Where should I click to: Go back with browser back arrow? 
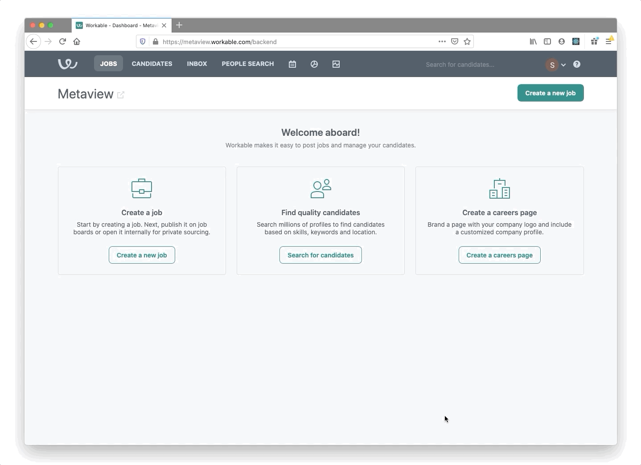click(x=33, y=41)
